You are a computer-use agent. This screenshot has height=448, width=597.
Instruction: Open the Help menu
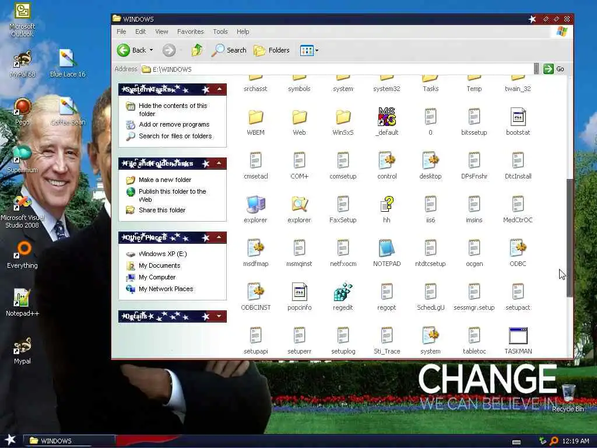(243, 32)
